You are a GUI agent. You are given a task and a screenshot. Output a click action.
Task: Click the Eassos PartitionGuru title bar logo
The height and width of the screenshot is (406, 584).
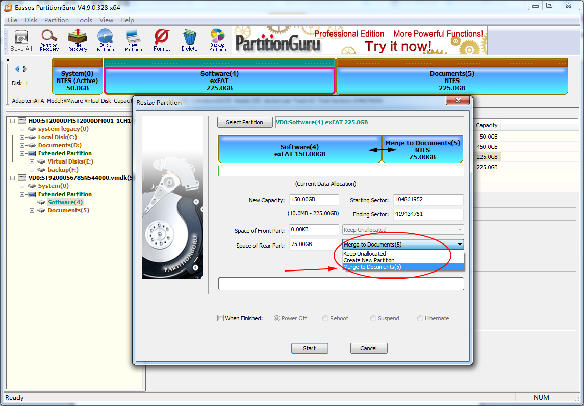(8, 7)
